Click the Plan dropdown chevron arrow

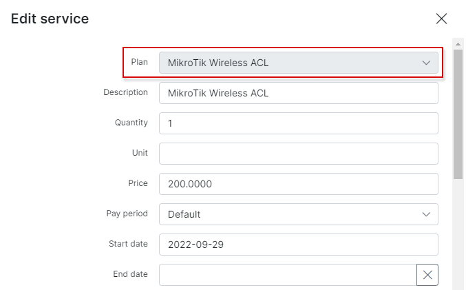click(x=426, y=63)
